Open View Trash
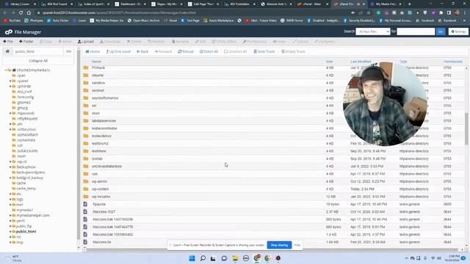This screenshot has width=470, height=264. (264, 51)
